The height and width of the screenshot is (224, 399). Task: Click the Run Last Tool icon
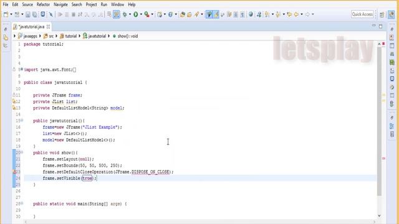(x=147, y=14)
